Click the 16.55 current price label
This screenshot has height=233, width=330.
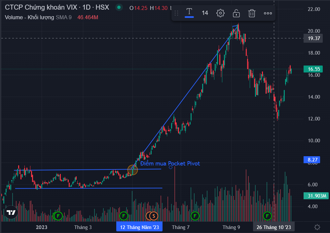313,69
